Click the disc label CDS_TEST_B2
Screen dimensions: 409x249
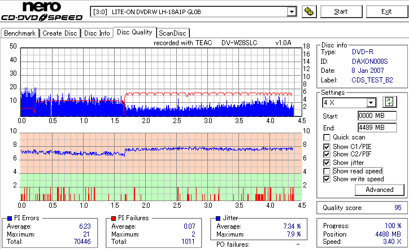[372, 80]
